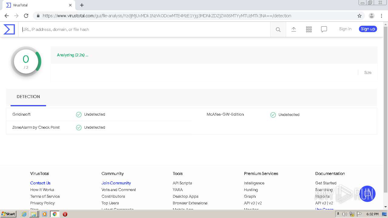Open the Contact Us link
Viewport: 388px width, 218px height.
pyautogui.click(x=40, y=183)
